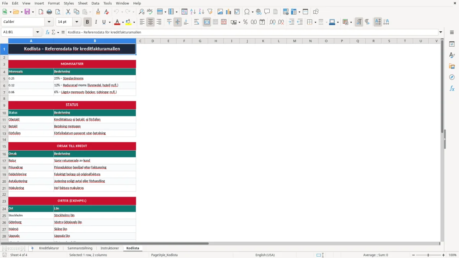The image size is (459, 258).
Task: Open the Sidebar Functions panel icon
Action: pos(452,89)
